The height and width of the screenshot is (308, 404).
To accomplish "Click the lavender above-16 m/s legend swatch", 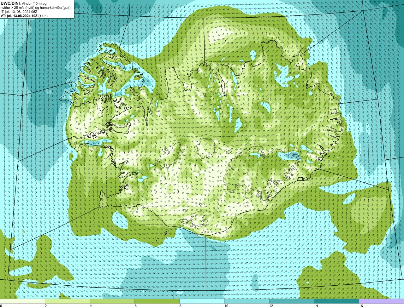I will (382, 301).
